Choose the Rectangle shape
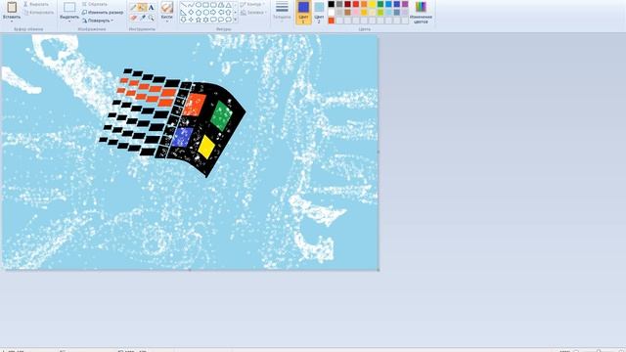This screenshot has height=352, width=626. [205, 4]
